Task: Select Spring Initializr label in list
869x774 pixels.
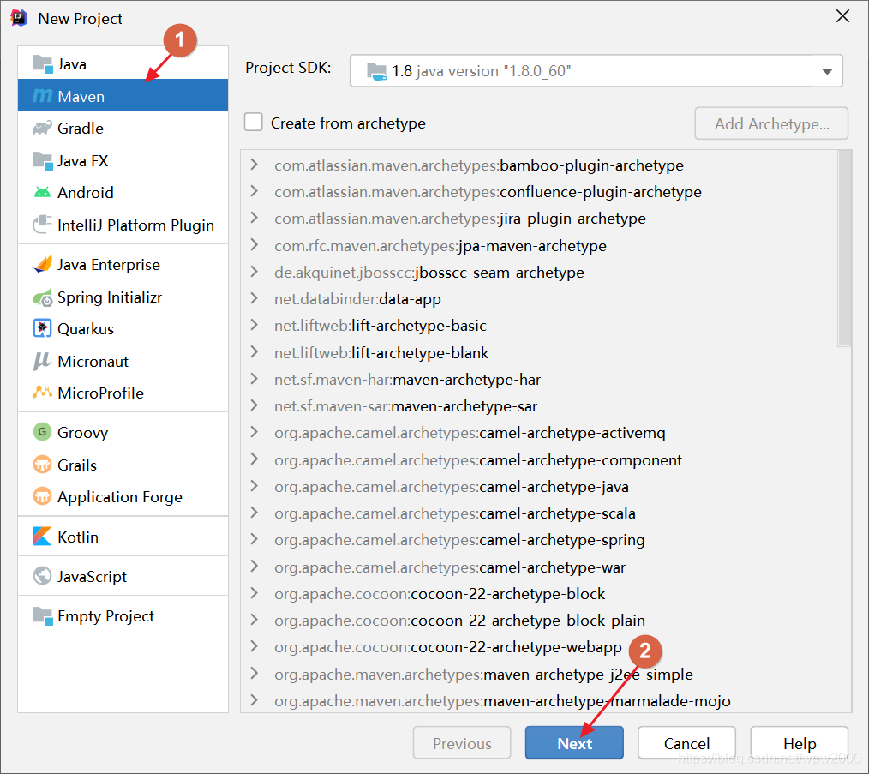Action: tap(110, 297)
